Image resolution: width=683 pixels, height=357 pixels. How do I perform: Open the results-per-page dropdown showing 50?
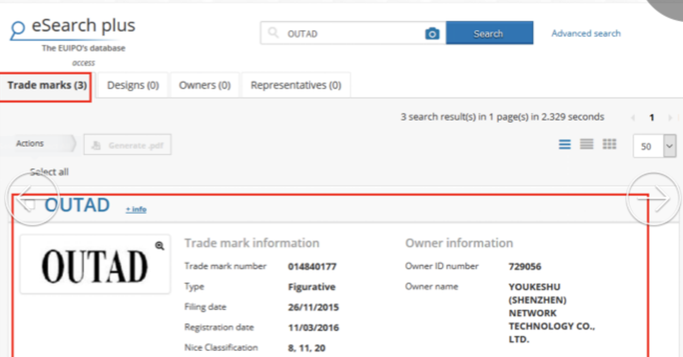pyautogui.click(x=654, y=146)
